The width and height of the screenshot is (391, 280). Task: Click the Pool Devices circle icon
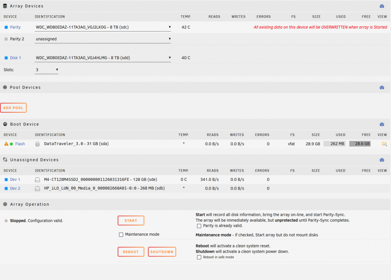click(5, 87)
